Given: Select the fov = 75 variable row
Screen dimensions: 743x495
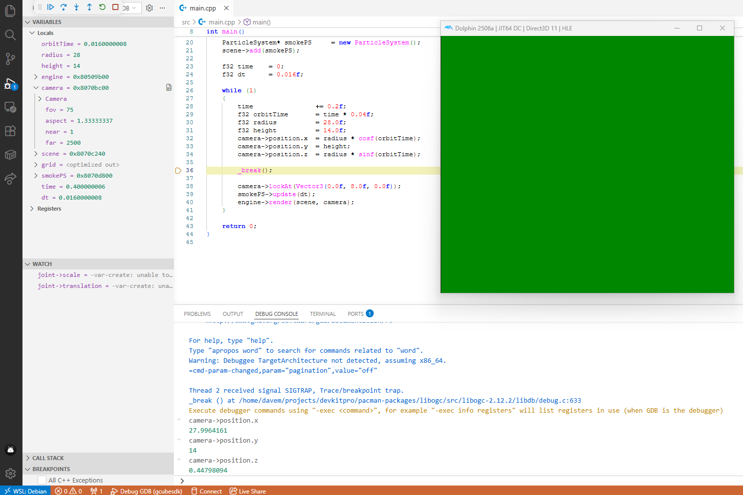Looking at the screenshot, I should [98, 110].
